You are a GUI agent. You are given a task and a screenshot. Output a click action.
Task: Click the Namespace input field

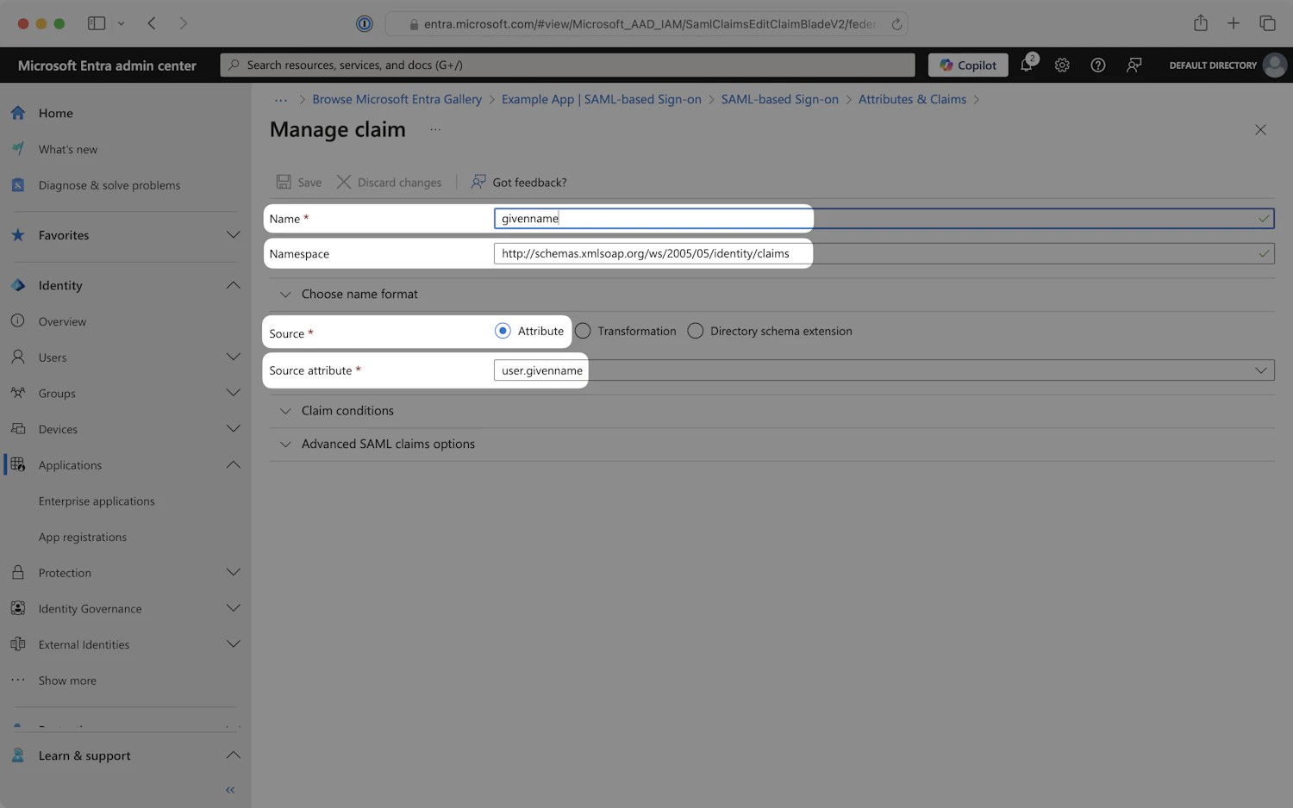point(884,253)
